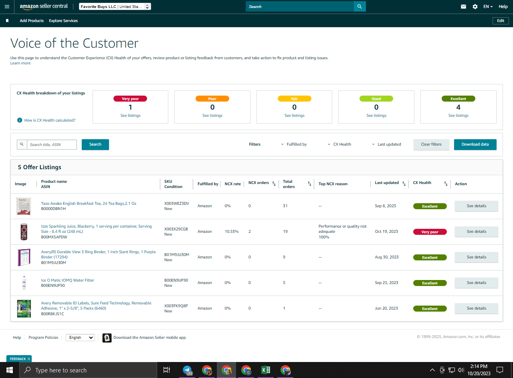Open Task View on the taskbar
This screenshot has height=378, width=513.
click(x=167, y=370)
